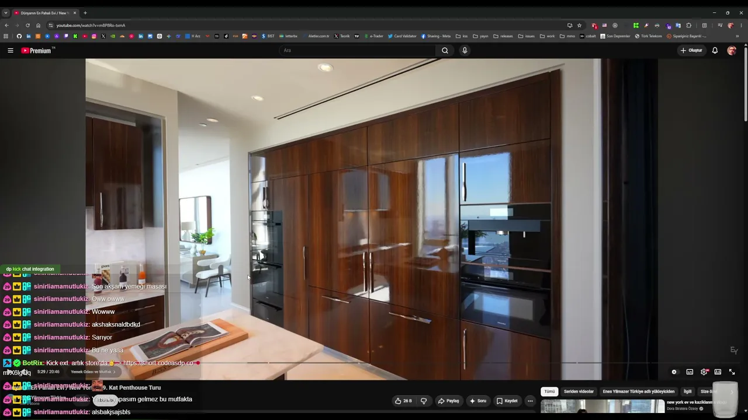
Task: Toggle subtitles in the video player
Action: [690, 372]
